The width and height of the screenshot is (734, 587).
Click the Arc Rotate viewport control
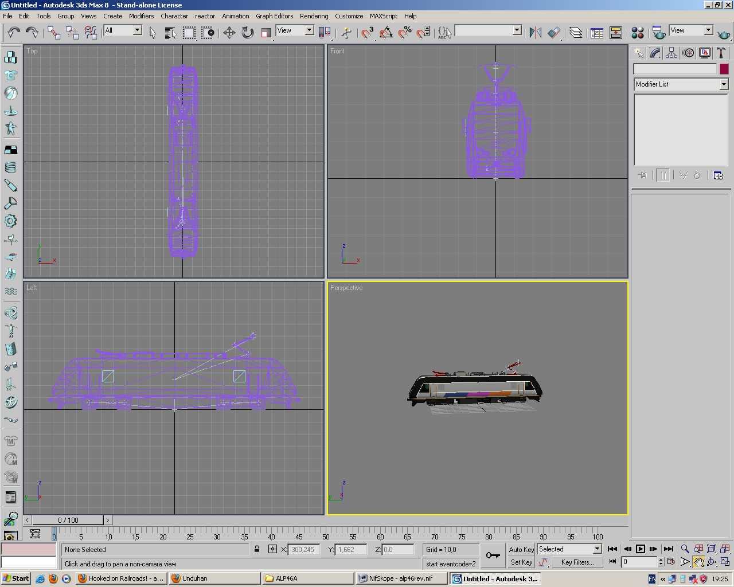coord(712,562)
